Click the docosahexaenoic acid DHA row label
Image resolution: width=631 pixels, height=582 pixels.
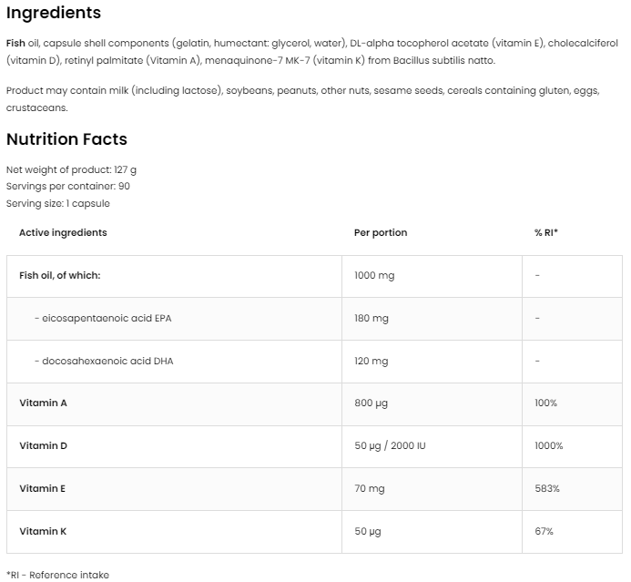pyautogui.click(x=103, y=361)
